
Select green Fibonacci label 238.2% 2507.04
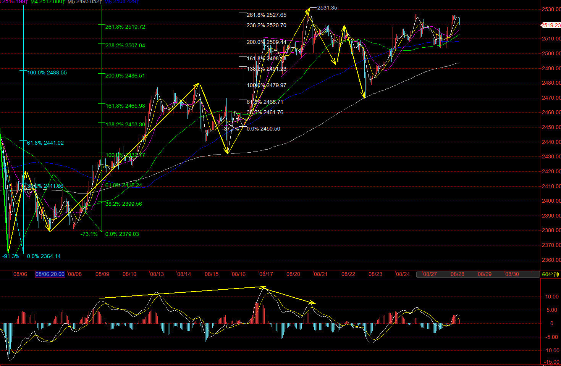[x=125, y=45]
